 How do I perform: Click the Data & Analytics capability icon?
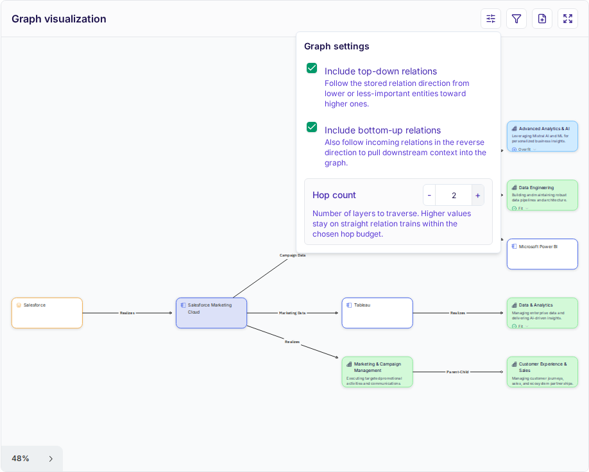pyautogui.click(x=514, y=305)
